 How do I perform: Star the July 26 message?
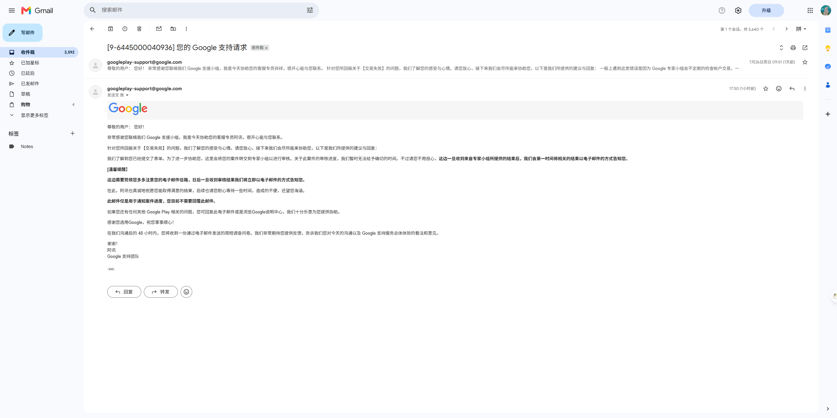click(805, 62)
